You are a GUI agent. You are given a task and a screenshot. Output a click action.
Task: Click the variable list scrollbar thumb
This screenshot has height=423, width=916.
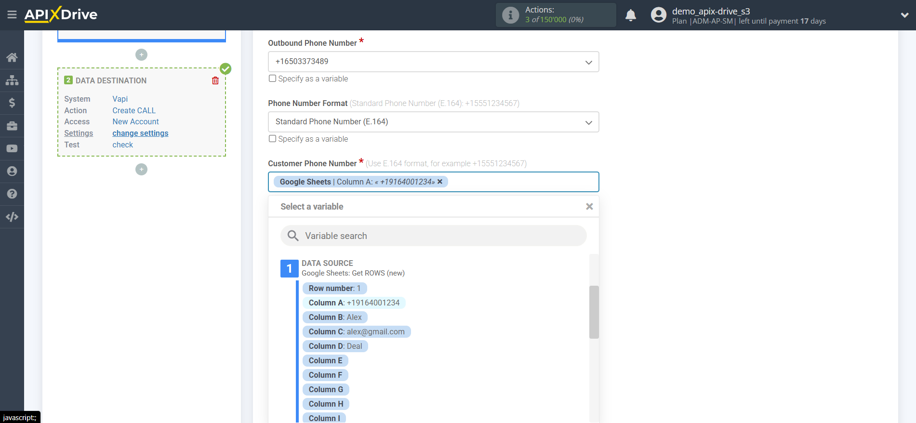click(594, 312)
